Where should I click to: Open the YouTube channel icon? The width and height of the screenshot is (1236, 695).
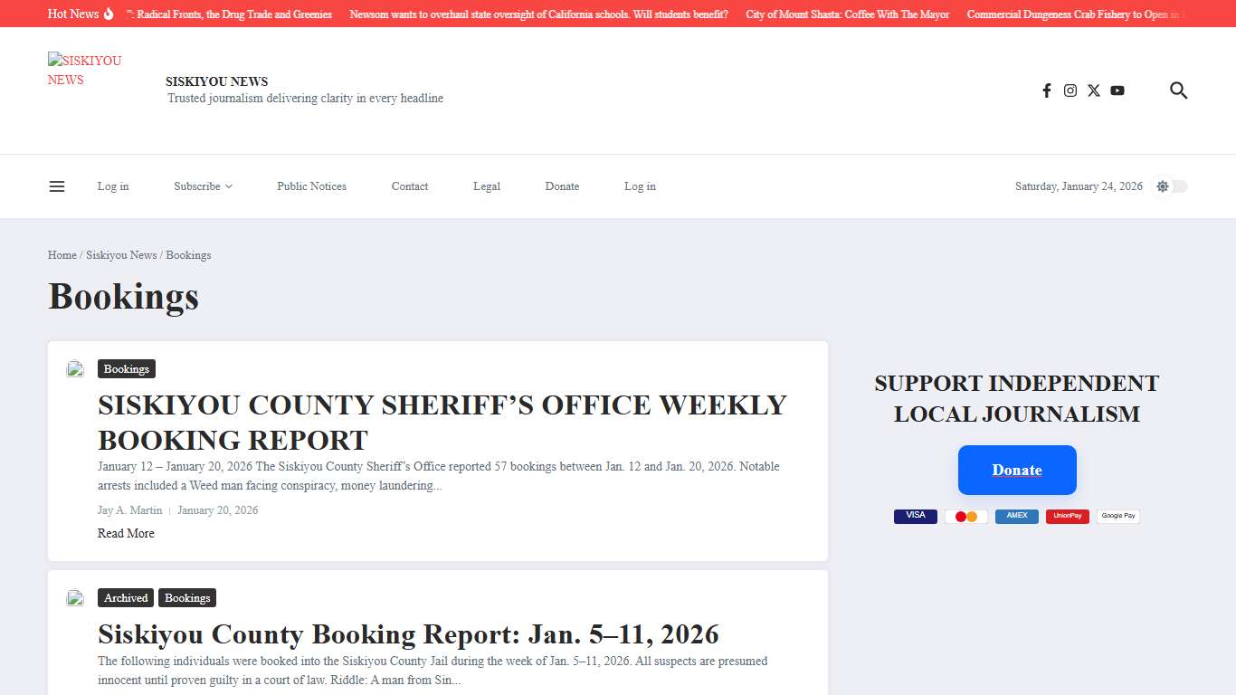point(1117,90)
